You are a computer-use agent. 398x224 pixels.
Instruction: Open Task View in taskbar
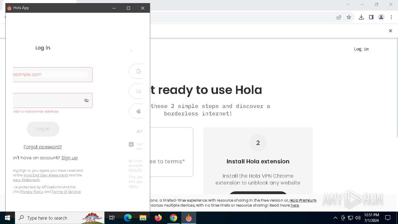(112, 218)
